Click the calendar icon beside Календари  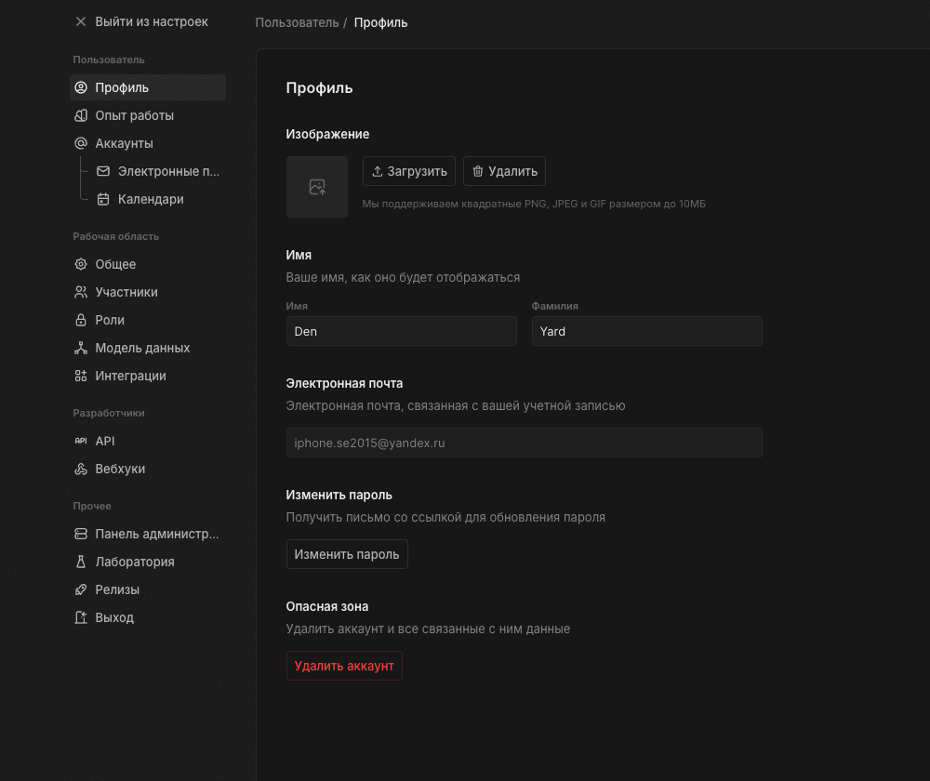(103, 199)
